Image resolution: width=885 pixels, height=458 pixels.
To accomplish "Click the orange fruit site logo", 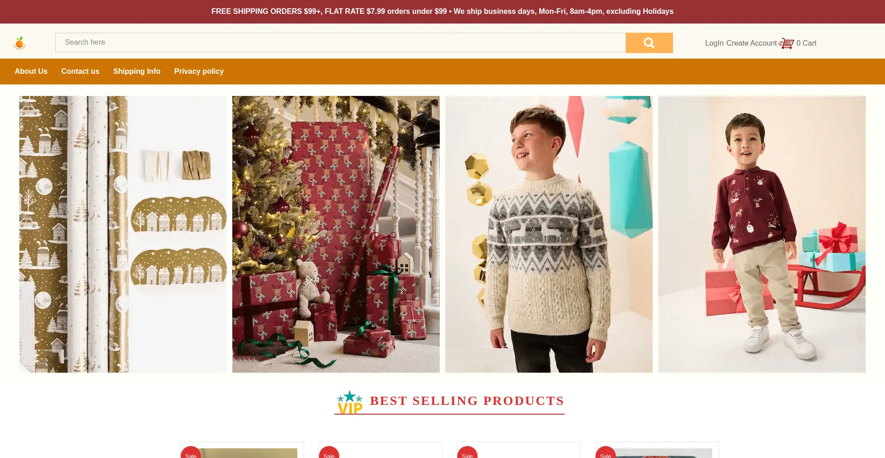I will point(20,43).
